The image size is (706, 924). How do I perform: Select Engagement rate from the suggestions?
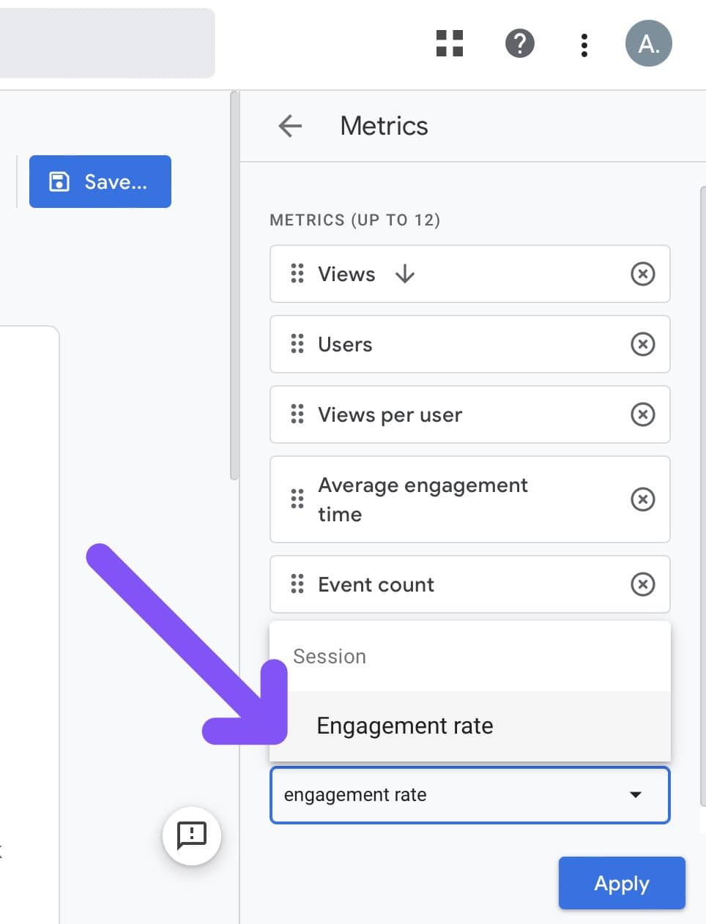[404, 726]
